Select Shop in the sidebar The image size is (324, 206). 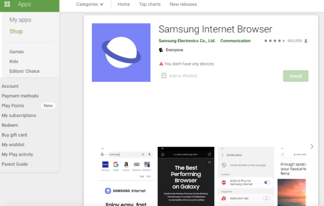coord(16,31)
